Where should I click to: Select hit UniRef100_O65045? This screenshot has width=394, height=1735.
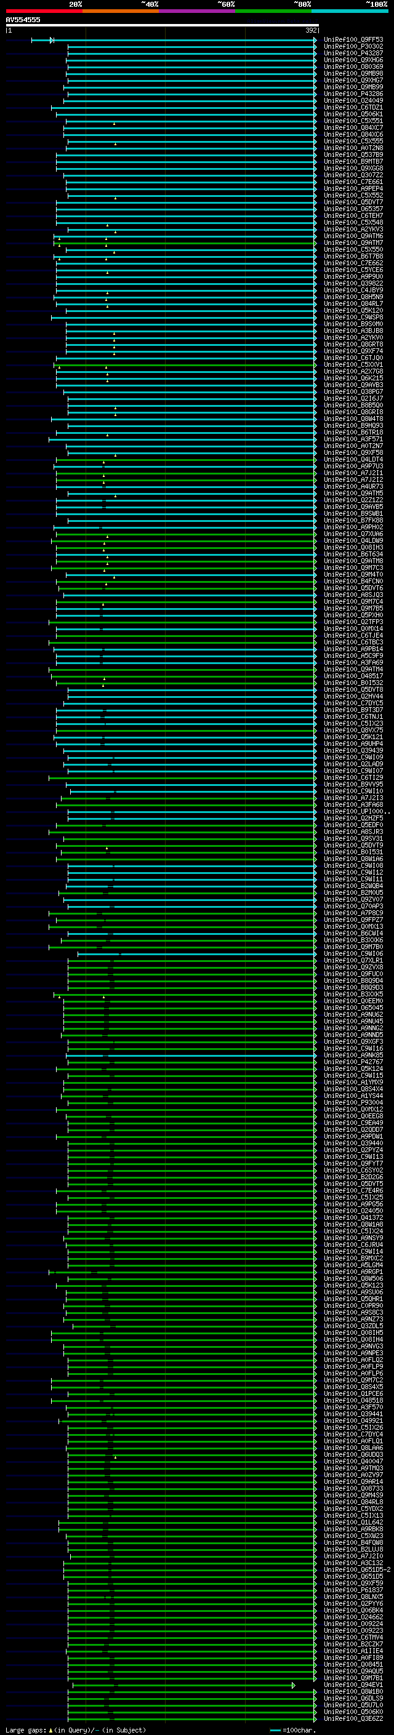tap(353, 1007)
